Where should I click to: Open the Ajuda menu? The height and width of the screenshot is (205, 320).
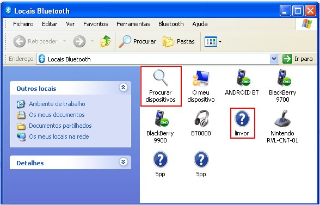click(200, 24)
